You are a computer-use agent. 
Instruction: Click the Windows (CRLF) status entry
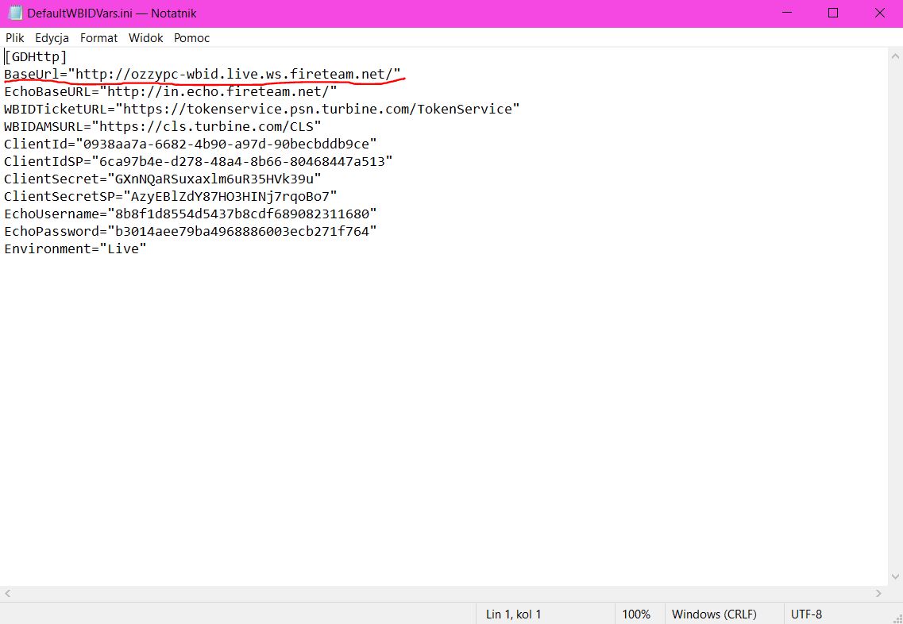tap(714, 614)
